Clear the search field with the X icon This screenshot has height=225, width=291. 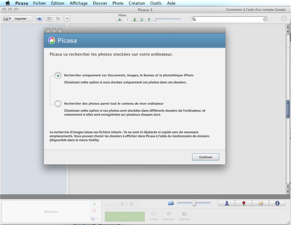pos(265,19)
